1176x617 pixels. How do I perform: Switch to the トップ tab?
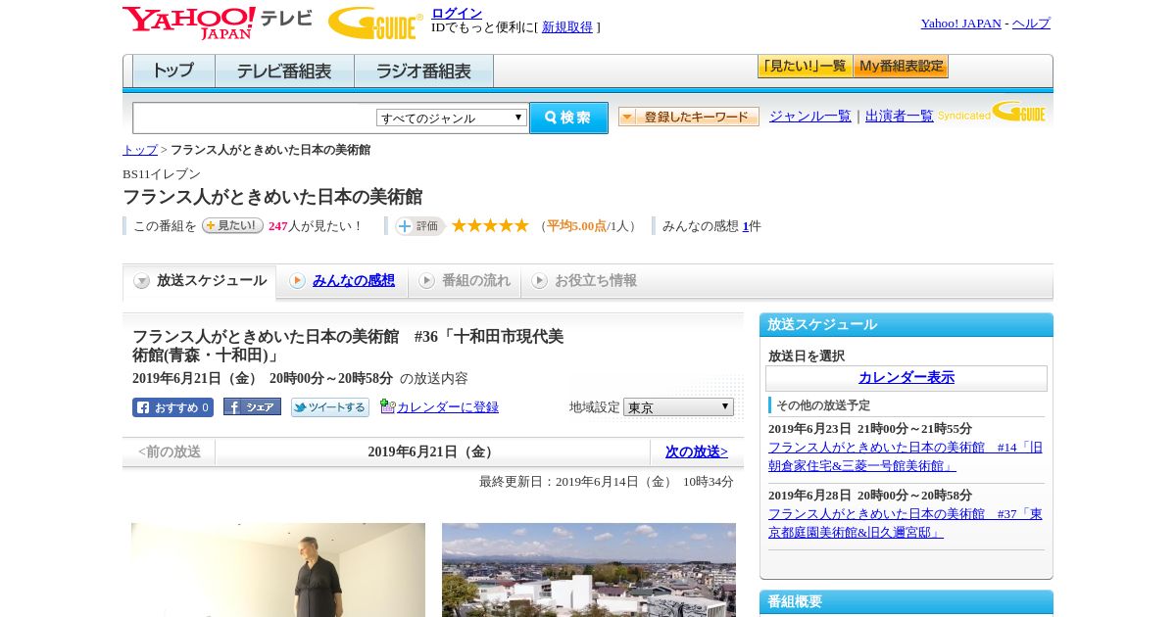point(173,71)
